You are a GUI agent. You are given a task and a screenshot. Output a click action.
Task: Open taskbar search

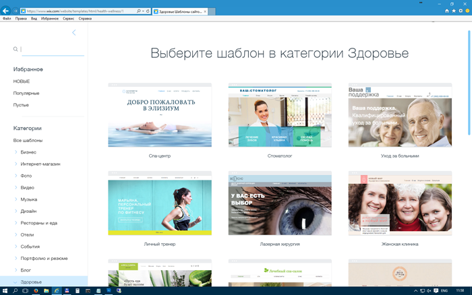pyautogui.click(x=15, y=291)
